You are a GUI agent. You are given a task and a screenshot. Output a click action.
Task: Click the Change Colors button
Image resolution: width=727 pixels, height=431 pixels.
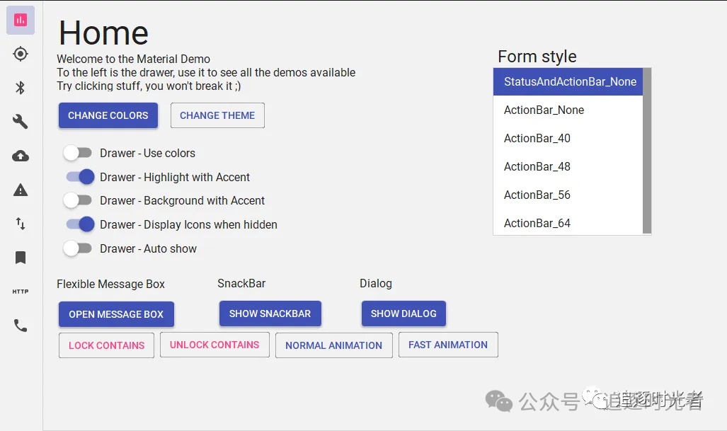(108, 115)
